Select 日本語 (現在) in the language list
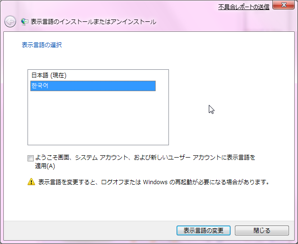The width and height of the screenshot is (298, 244). [49, 75]
